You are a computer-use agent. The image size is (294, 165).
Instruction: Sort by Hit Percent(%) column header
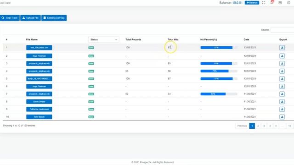[x=209, y=39]
